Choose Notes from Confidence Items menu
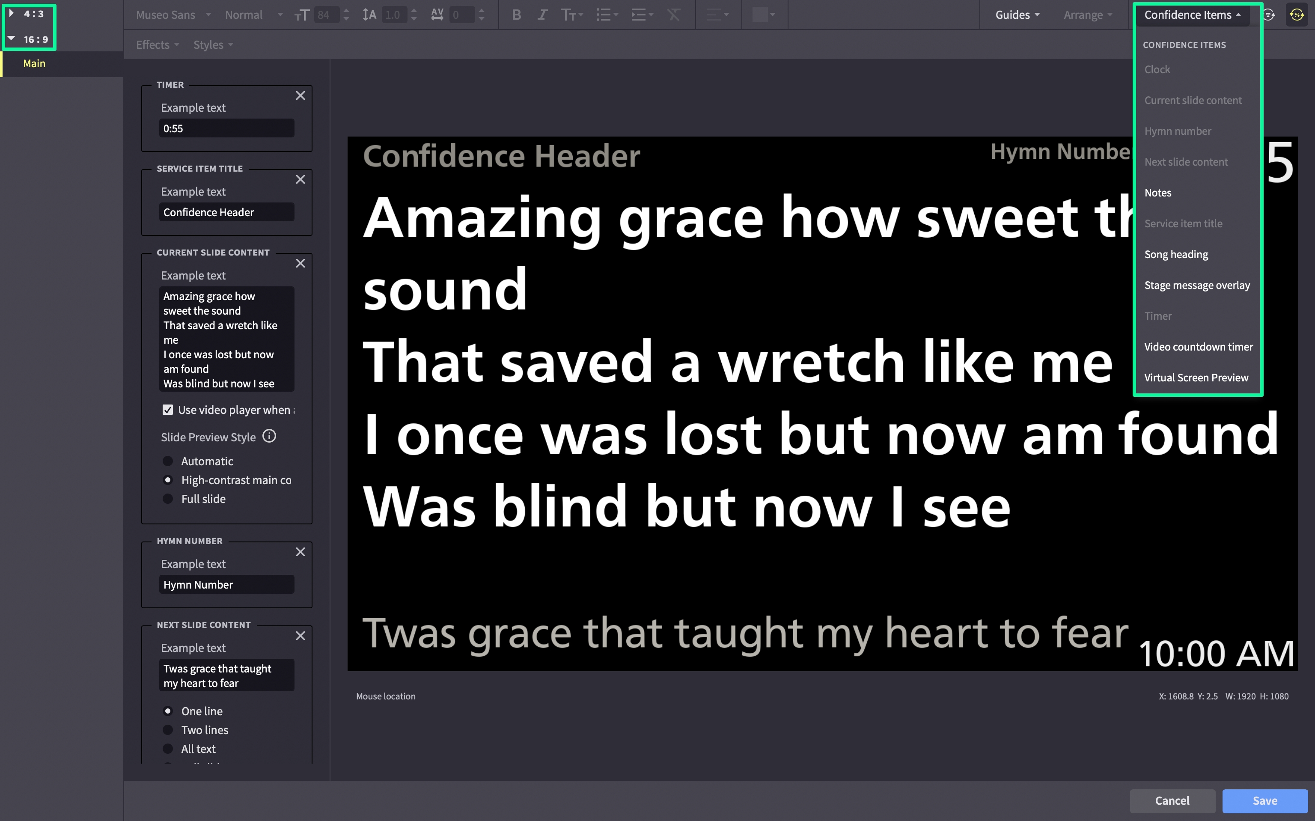This screenshot has width=1315, height=821. 1157,193
